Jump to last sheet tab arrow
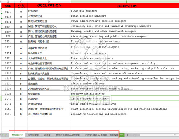This screenshot has height=139, width=179. pyautogui.click(x=6, y=135)
